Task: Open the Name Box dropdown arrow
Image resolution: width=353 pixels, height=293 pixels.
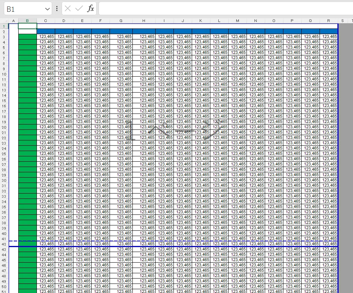Action: tap(47, 9)
